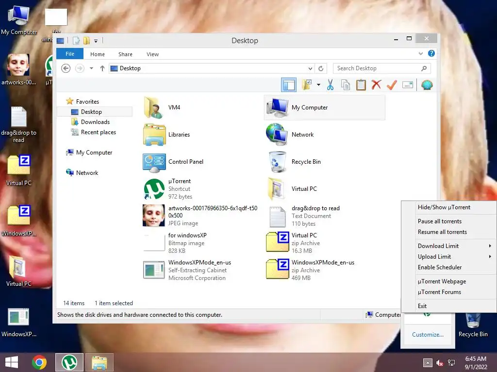Click the µTorrent taskbar button
The height and width of the screenshot is (372, 497).
click(69, 362)
